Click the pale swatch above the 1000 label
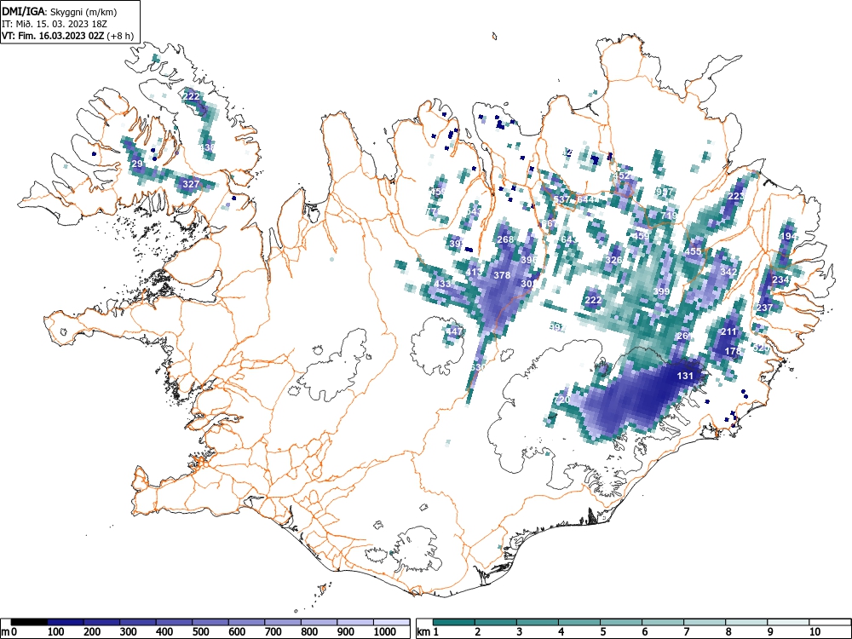This screenshot has height=639, width=852. click(392, 622)
